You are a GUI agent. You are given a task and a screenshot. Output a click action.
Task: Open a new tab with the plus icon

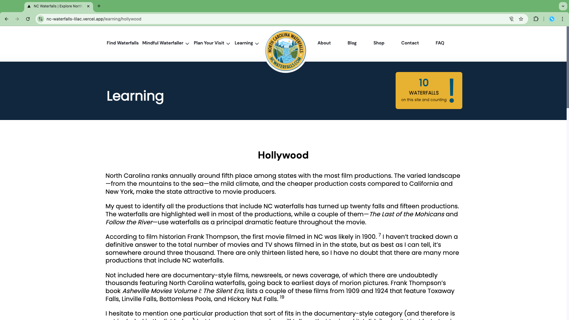(x=99, y=6)
